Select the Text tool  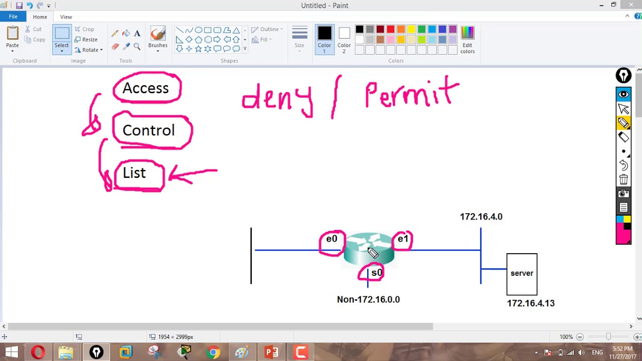point(137,34)
